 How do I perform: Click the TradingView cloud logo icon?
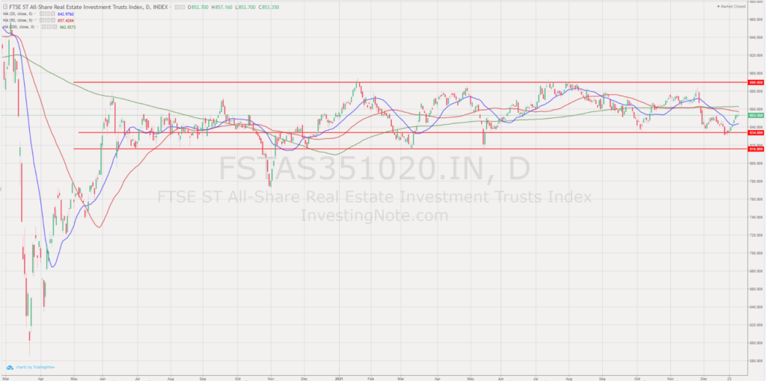[x=10, y=366]
